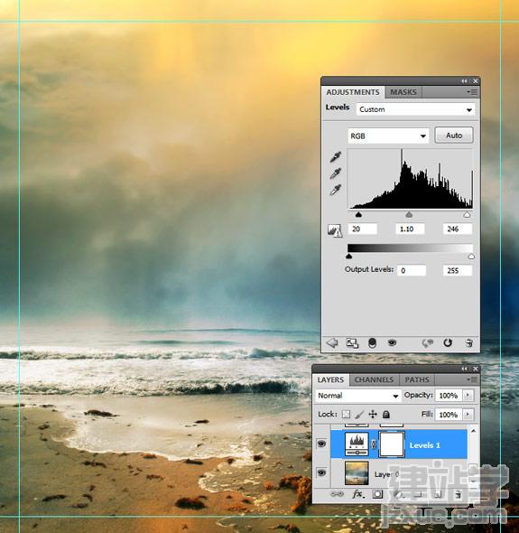Click the midtone gamma slider
Image resolution: width=519 pixels, height=533 pixels.
click(x=409, y=214)
